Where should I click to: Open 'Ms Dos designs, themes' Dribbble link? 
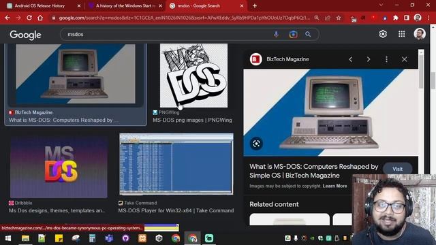tap(57, 210)
